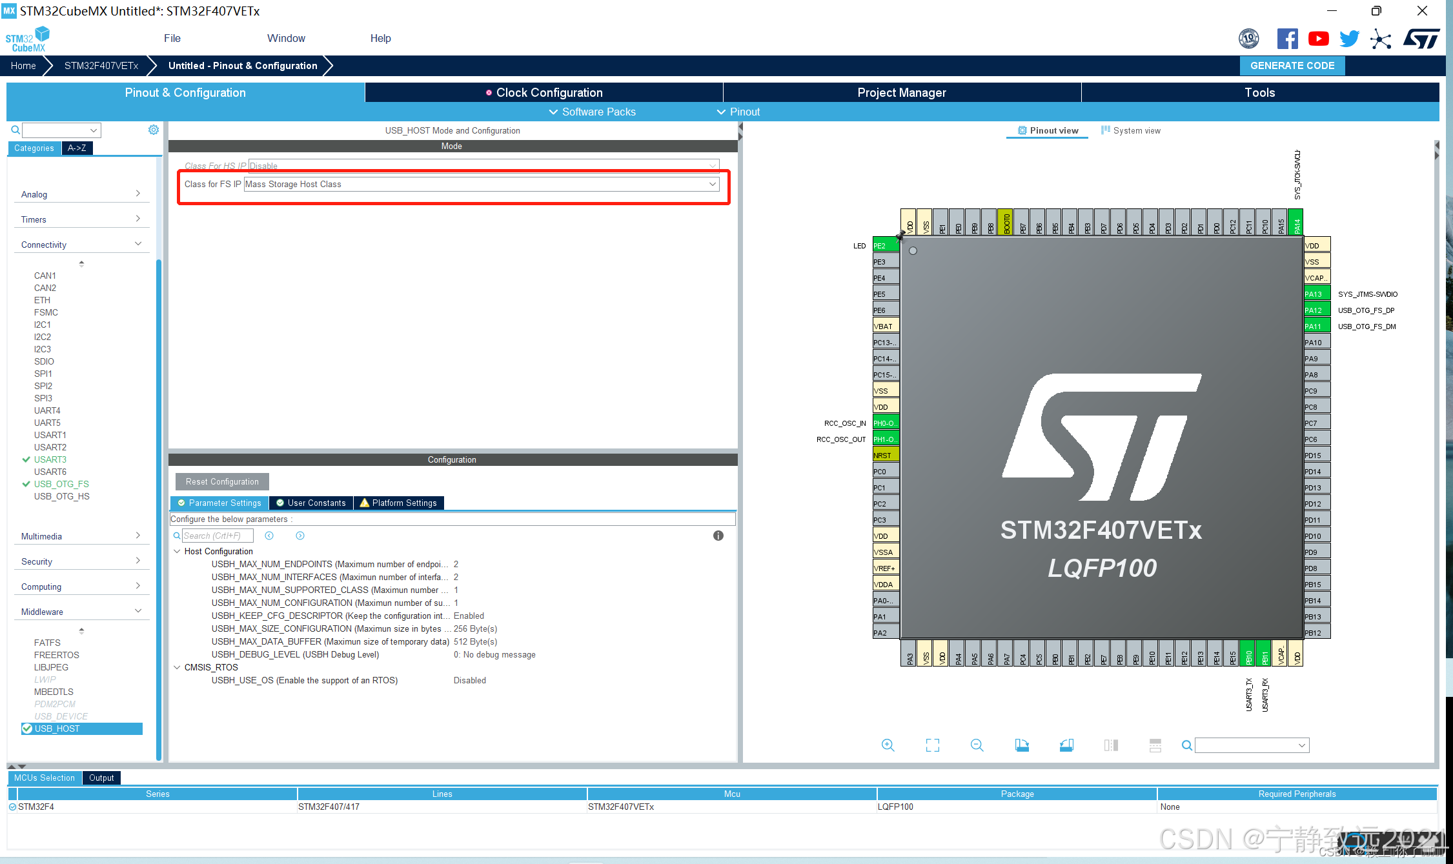This screenshot has width=1453, height=864.
Task: Click the ST community network icon
Action: click(x=1380, y=39)
